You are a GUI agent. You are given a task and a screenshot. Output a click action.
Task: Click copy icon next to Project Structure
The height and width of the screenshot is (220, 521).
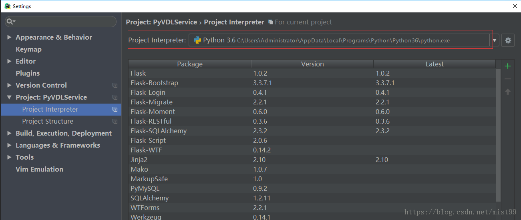coord(115,121)
